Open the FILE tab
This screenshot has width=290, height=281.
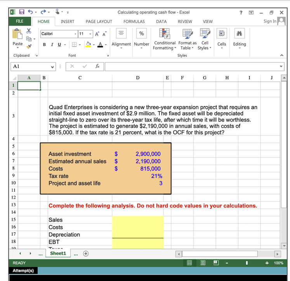[x=19, y=21]
